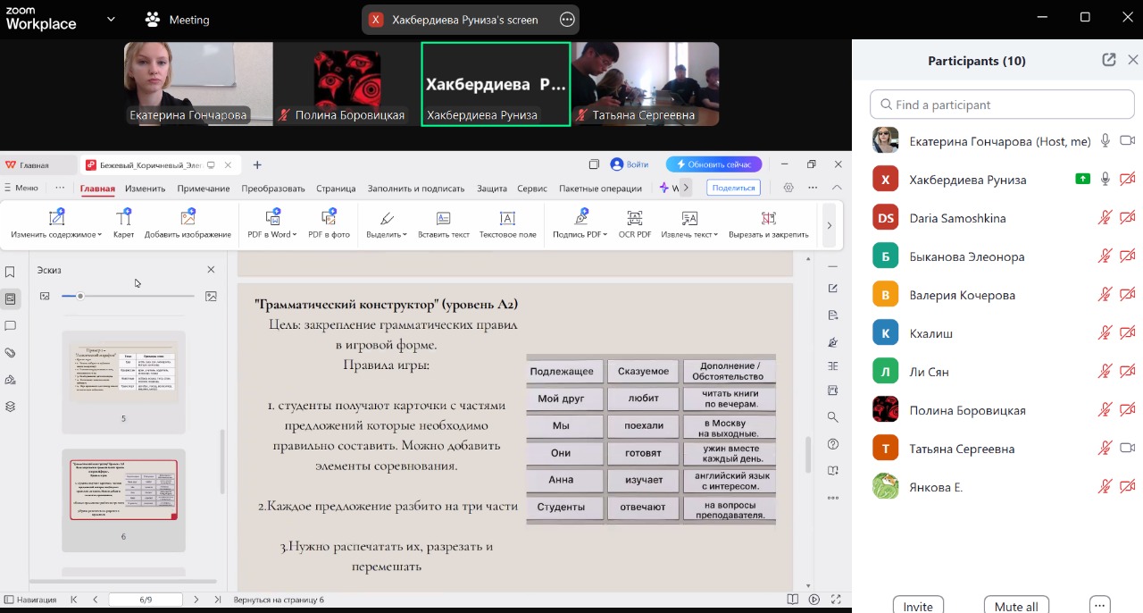Click Текстовое поле tool icon
1143x613 pixels.
[x=507, y=219]
